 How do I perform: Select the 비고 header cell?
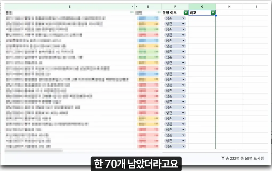(202, 12)
